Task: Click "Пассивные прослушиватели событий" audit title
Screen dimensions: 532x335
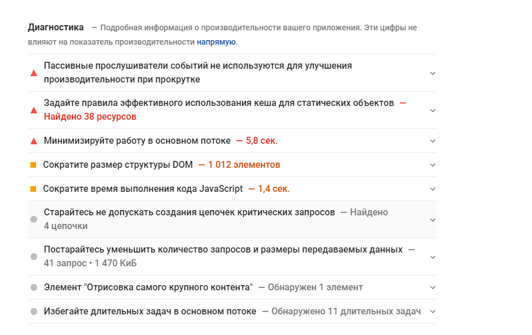Action: tap(198, 73)
